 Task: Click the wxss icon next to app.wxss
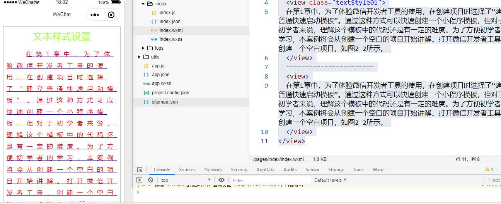pos(146,84)
